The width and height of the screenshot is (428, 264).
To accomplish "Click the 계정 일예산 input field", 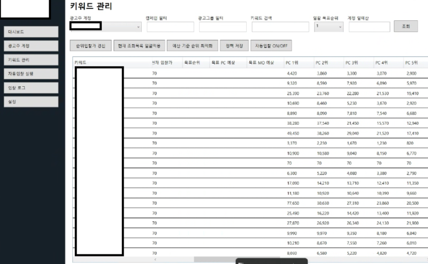I will click(x=369, y=27).
